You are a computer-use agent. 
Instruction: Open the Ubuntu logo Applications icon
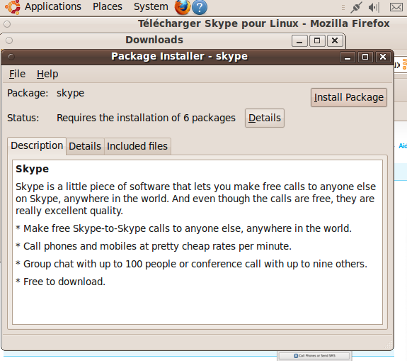coord(13,7)
